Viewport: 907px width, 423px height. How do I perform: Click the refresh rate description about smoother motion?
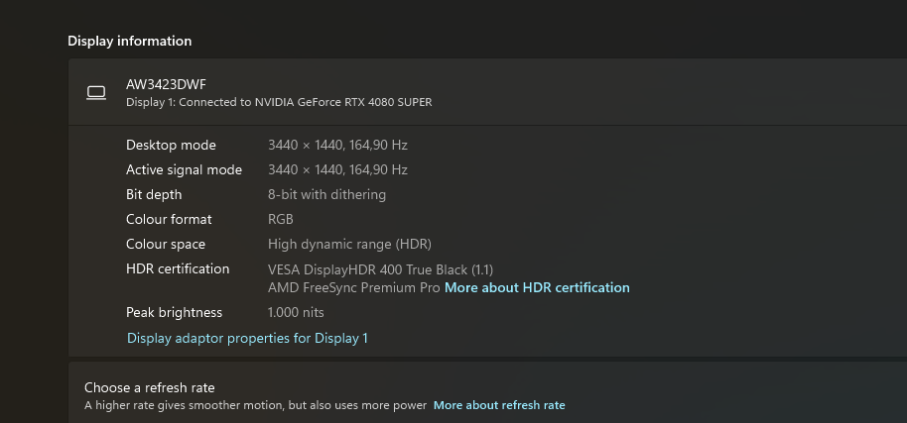255,405
